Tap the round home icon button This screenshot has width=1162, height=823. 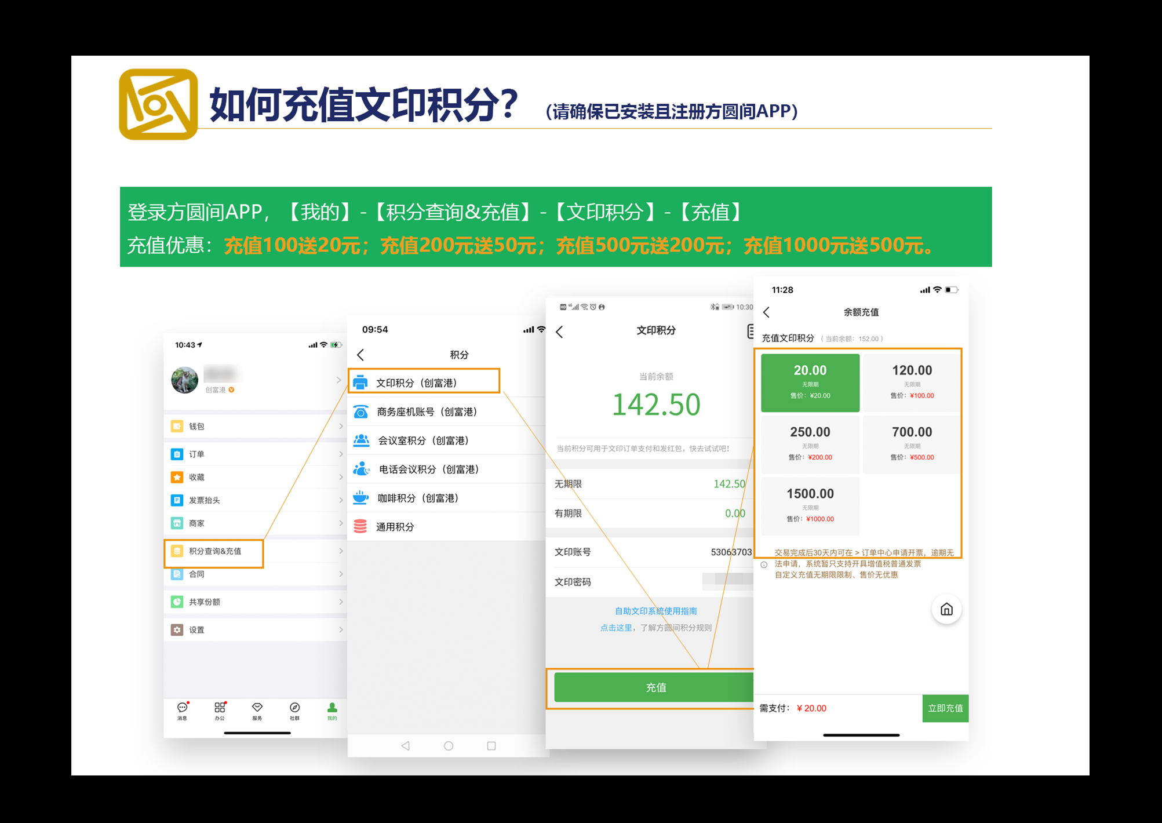tap(946, 609)
